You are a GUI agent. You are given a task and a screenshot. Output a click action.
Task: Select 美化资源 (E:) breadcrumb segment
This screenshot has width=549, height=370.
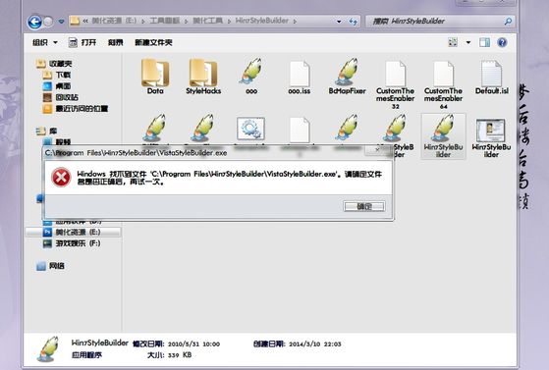114,21
